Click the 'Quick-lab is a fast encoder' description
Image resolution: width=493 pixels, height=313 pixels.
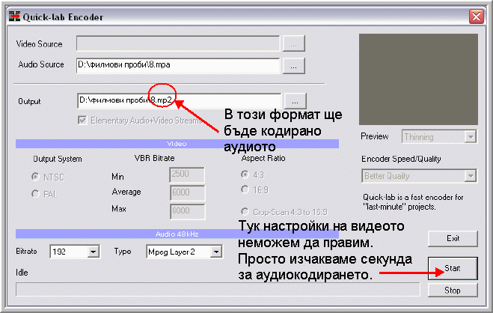[x=413, y=202]
